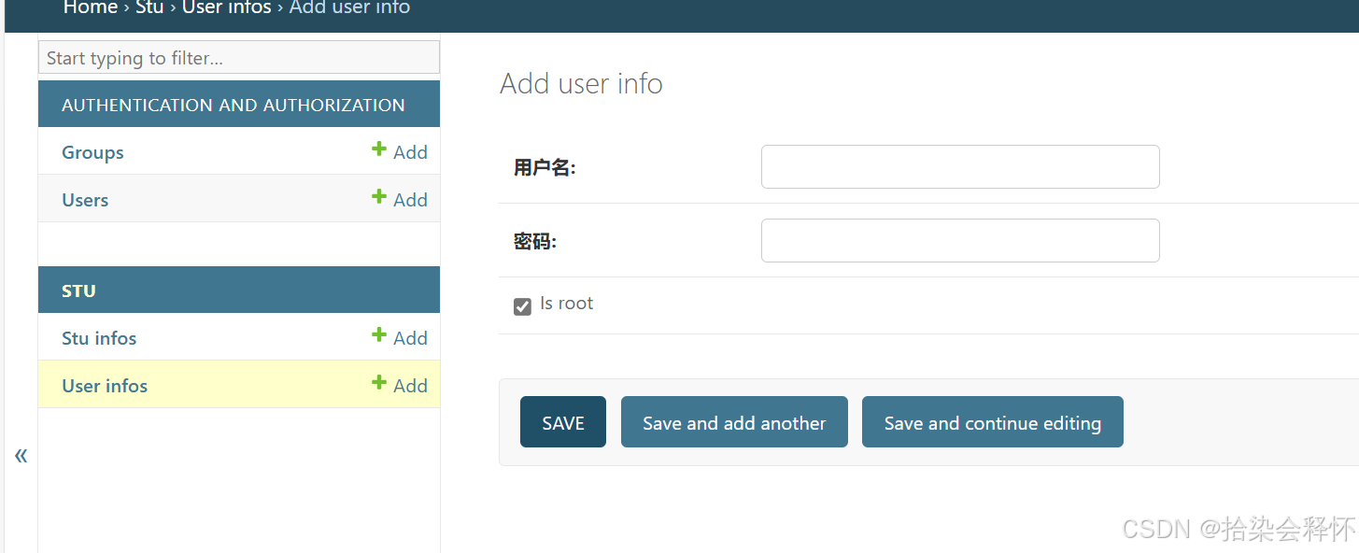Navigate to Home via breadcrumb
The width and height of the screenshot is (1359, 553).
(90, 8)
